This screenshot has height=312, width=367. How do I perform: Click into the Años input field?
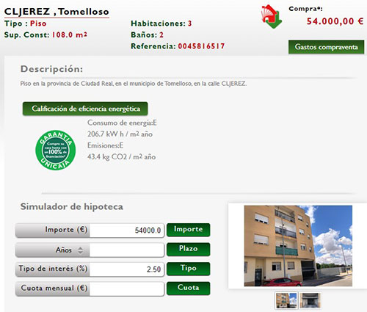[x=127, y=250]
